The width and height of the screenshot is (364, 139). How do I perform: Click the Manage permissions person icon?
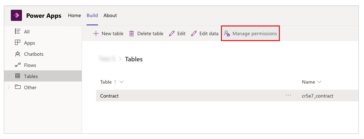pos(227,33)
